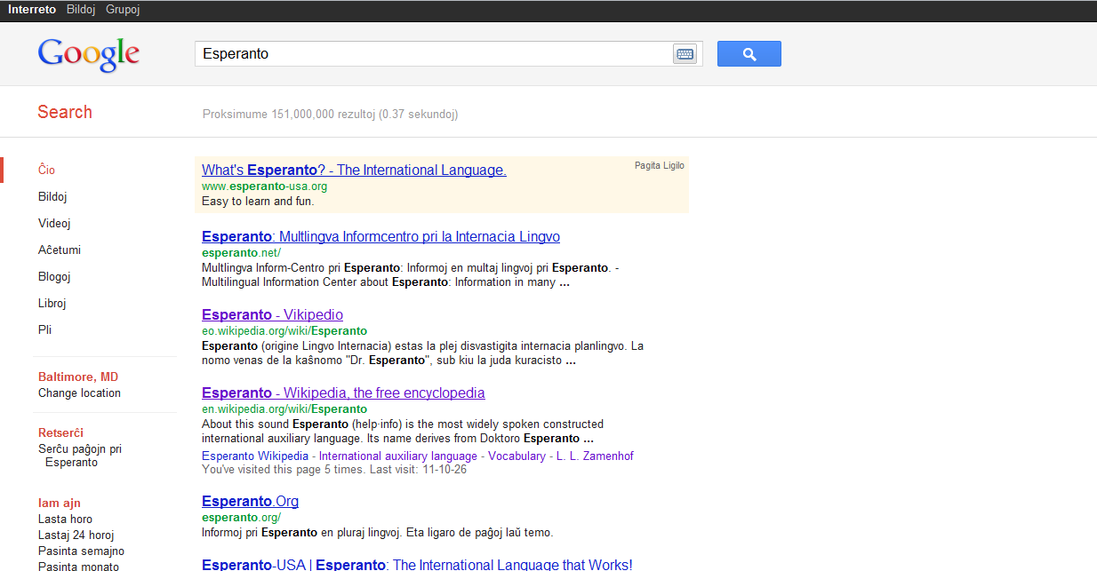This screenshot has height=571, width=1097.
Task: Click the Baltimore, MD location text
Action: point(78,377)
